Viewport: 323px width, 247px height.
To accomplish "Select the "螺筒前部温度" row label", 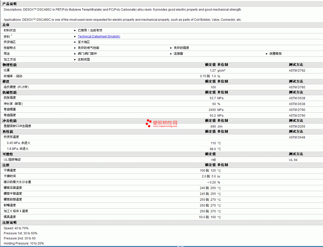I will coord(13,199).
